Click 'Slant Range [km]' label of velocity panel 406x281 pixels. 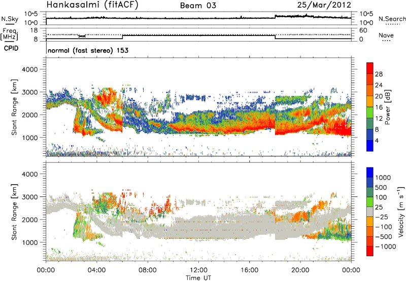pos(14,212)
